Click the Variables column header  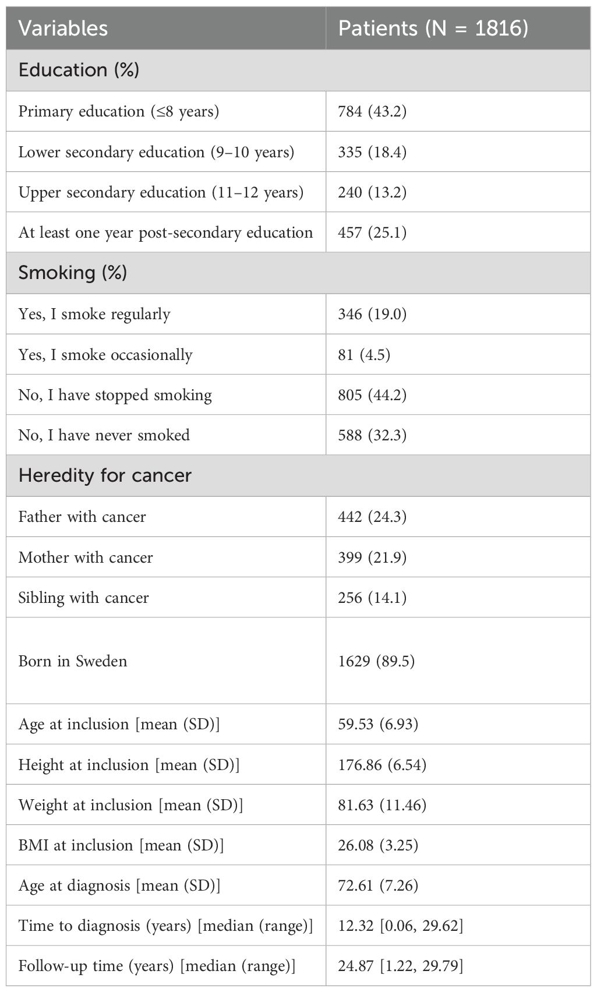[63, 29]
